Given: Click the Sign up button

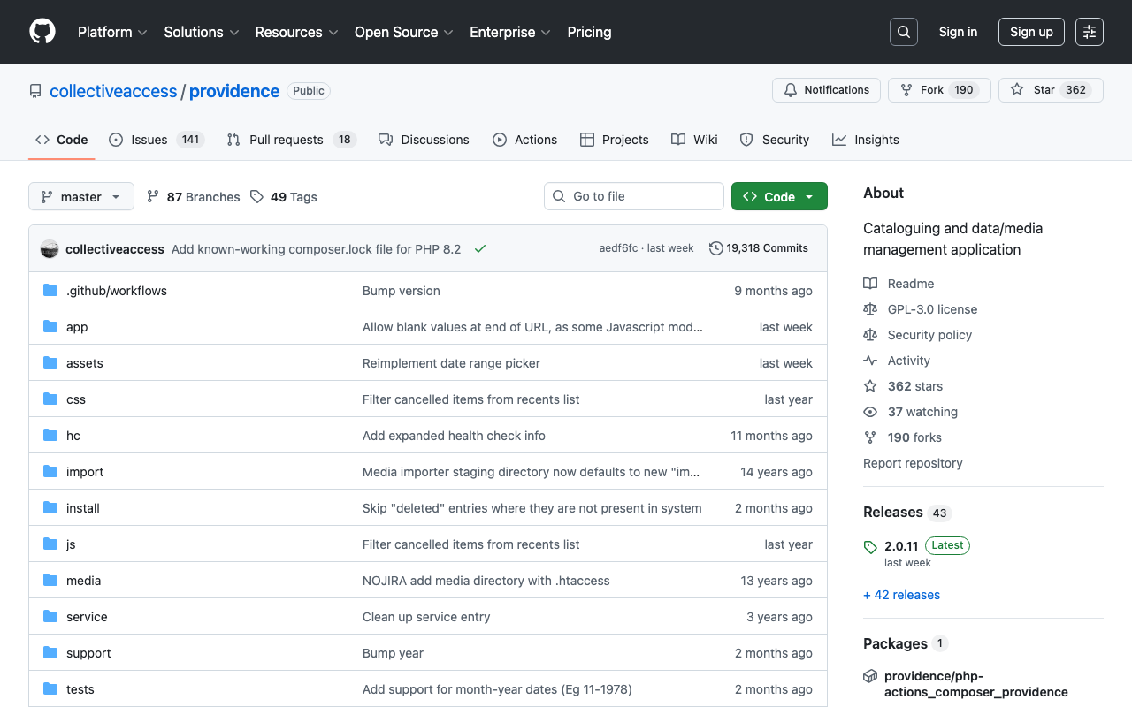Looking at the screenshot, I should click(1031, 32).
